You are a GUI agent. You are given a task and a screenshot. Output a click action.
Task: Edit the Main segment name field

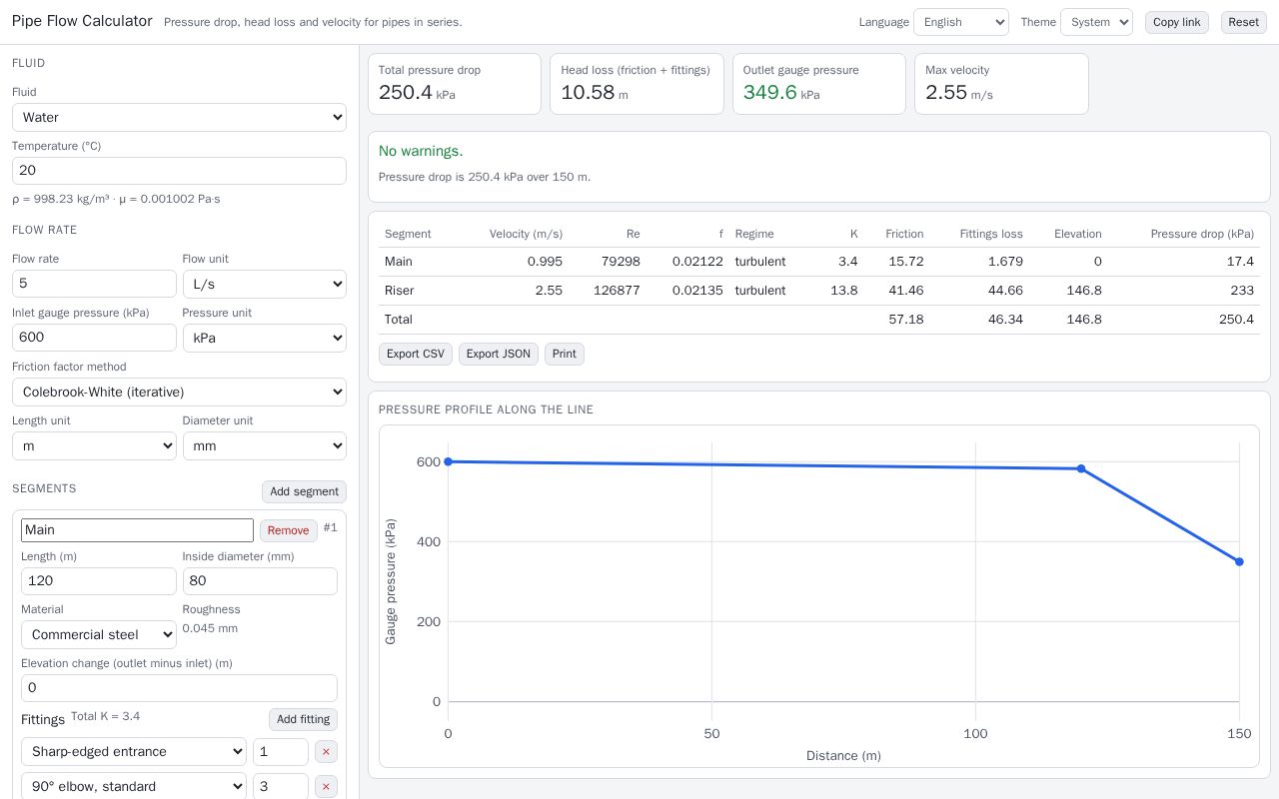[137, 530]
